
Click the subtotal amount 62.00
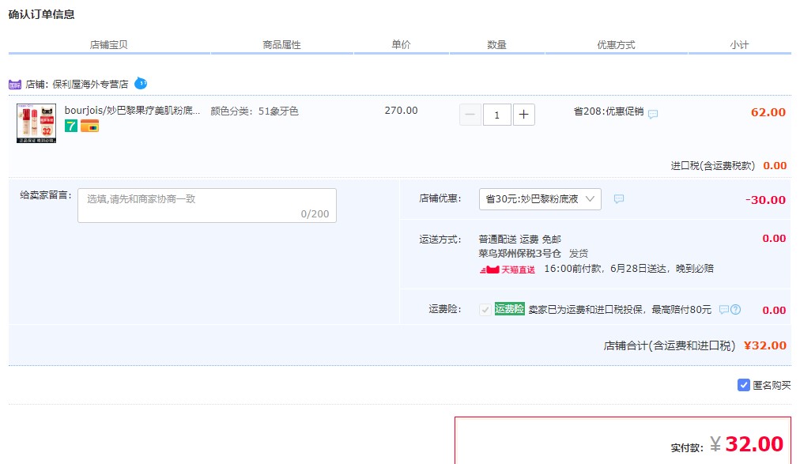[768, 112]
